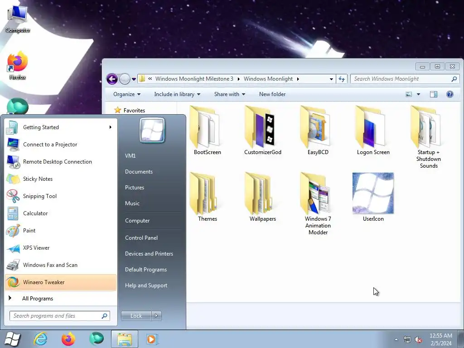Open Calculator from Start menu
464x348 pixels.
[x=61, y=213]
